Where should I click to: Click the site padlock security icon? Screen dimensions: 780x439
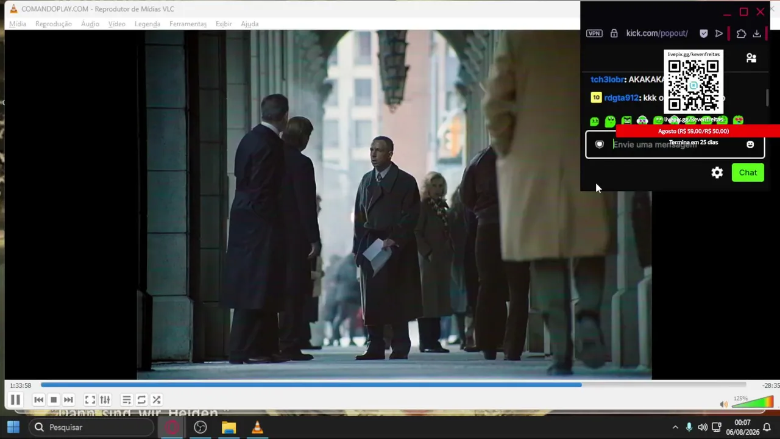614,34
